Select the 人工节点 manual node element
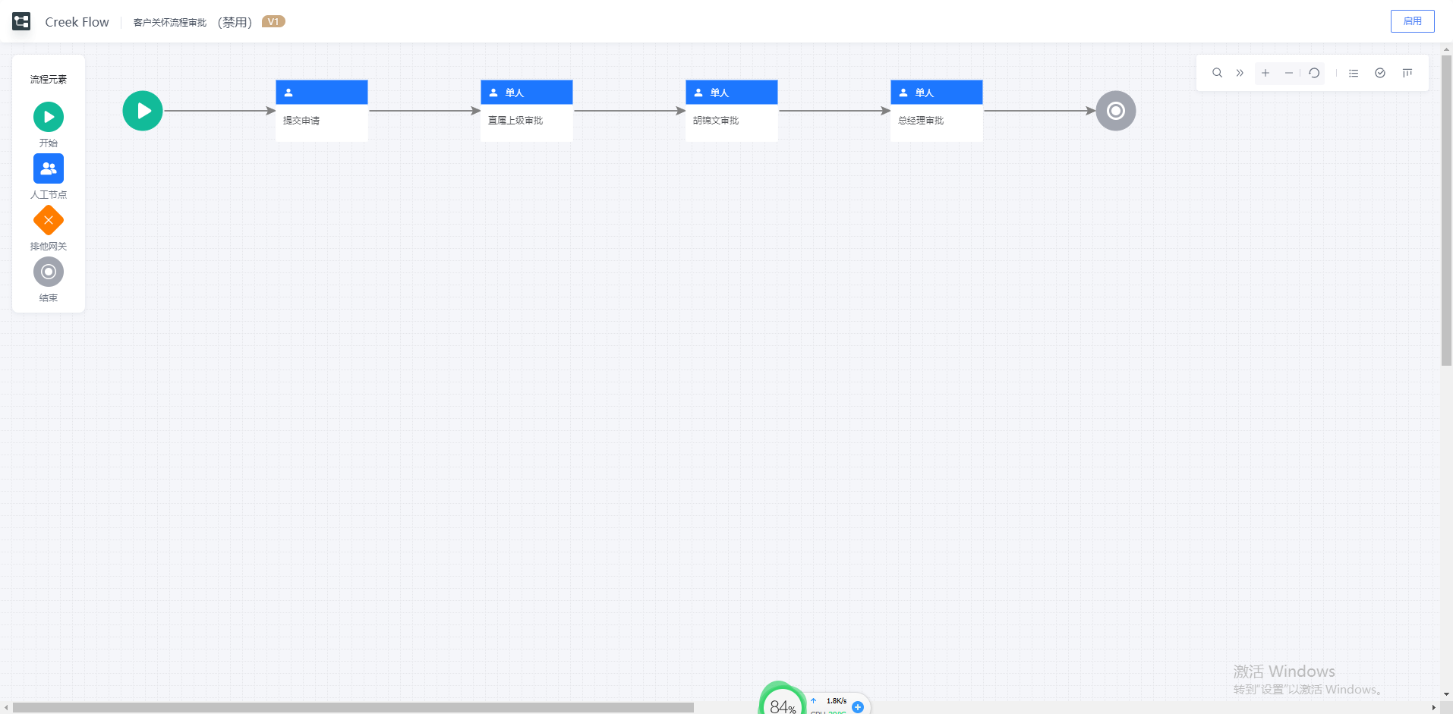The height and width of the screenshot is (714, 1453). click(49, 168)
